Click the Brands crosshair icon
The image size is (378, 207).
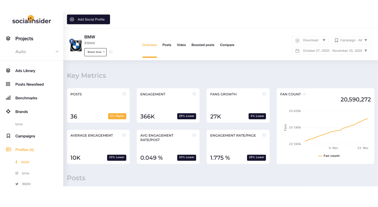point(8,112)
